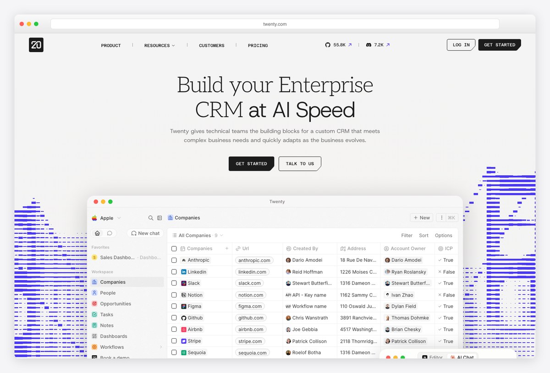Screen dimensions: 550x373
Task: Click the Workflows orange icon in the sidebar
Action: tap(94, 347)
